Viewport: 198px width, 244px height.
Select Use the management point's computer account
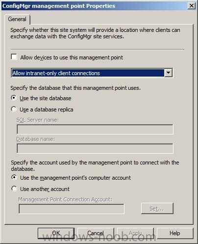[14, 177]
